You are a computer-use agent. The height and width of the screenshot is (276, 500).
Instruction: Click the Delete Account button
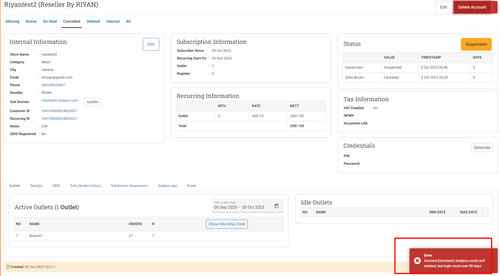[x=472, y=7]
